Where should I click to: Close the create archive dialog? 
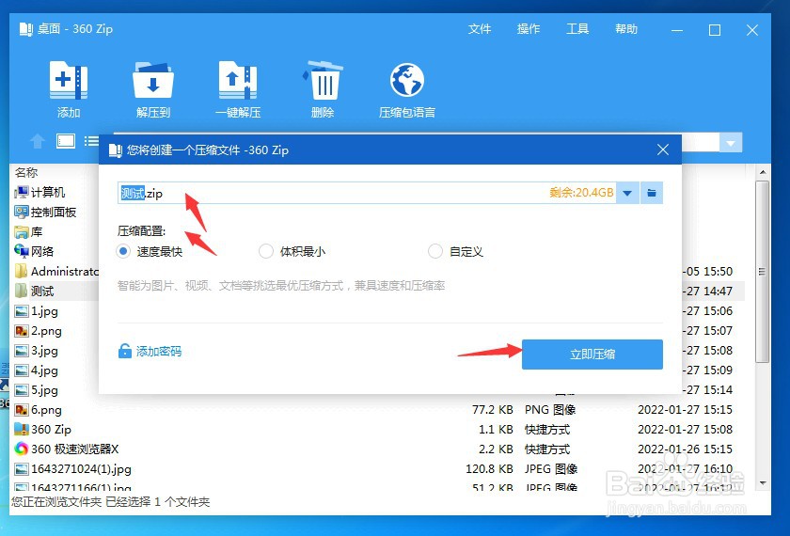[663, 150]
